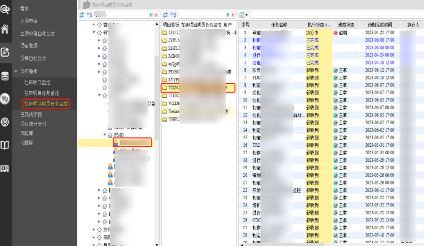Open the grid view dropdown above task table
Viewport: 424px width, 246px height.
245,16
